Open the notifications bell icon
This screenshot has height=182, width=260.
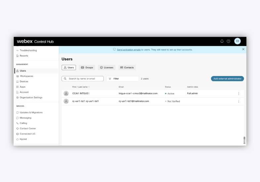[222, 41]
